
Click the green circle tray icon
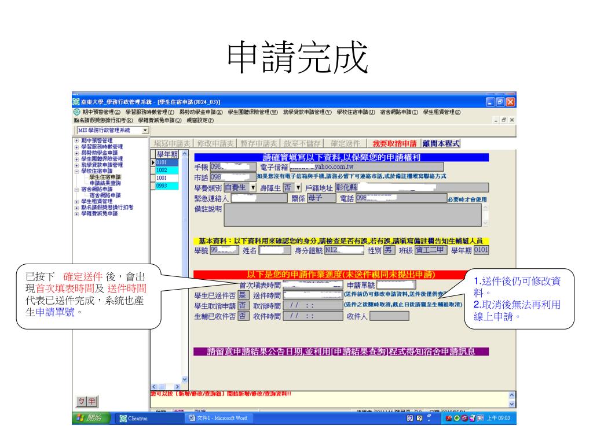click(456, 419)
